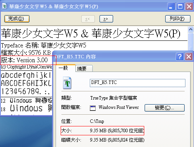
Task: Click the large font name heading
Action: [x=91, y=33]
